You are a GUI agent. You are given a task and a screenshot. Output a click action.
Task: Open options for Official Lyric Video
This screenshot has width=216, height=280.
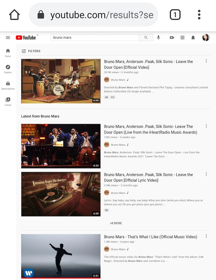coord(206,174)
